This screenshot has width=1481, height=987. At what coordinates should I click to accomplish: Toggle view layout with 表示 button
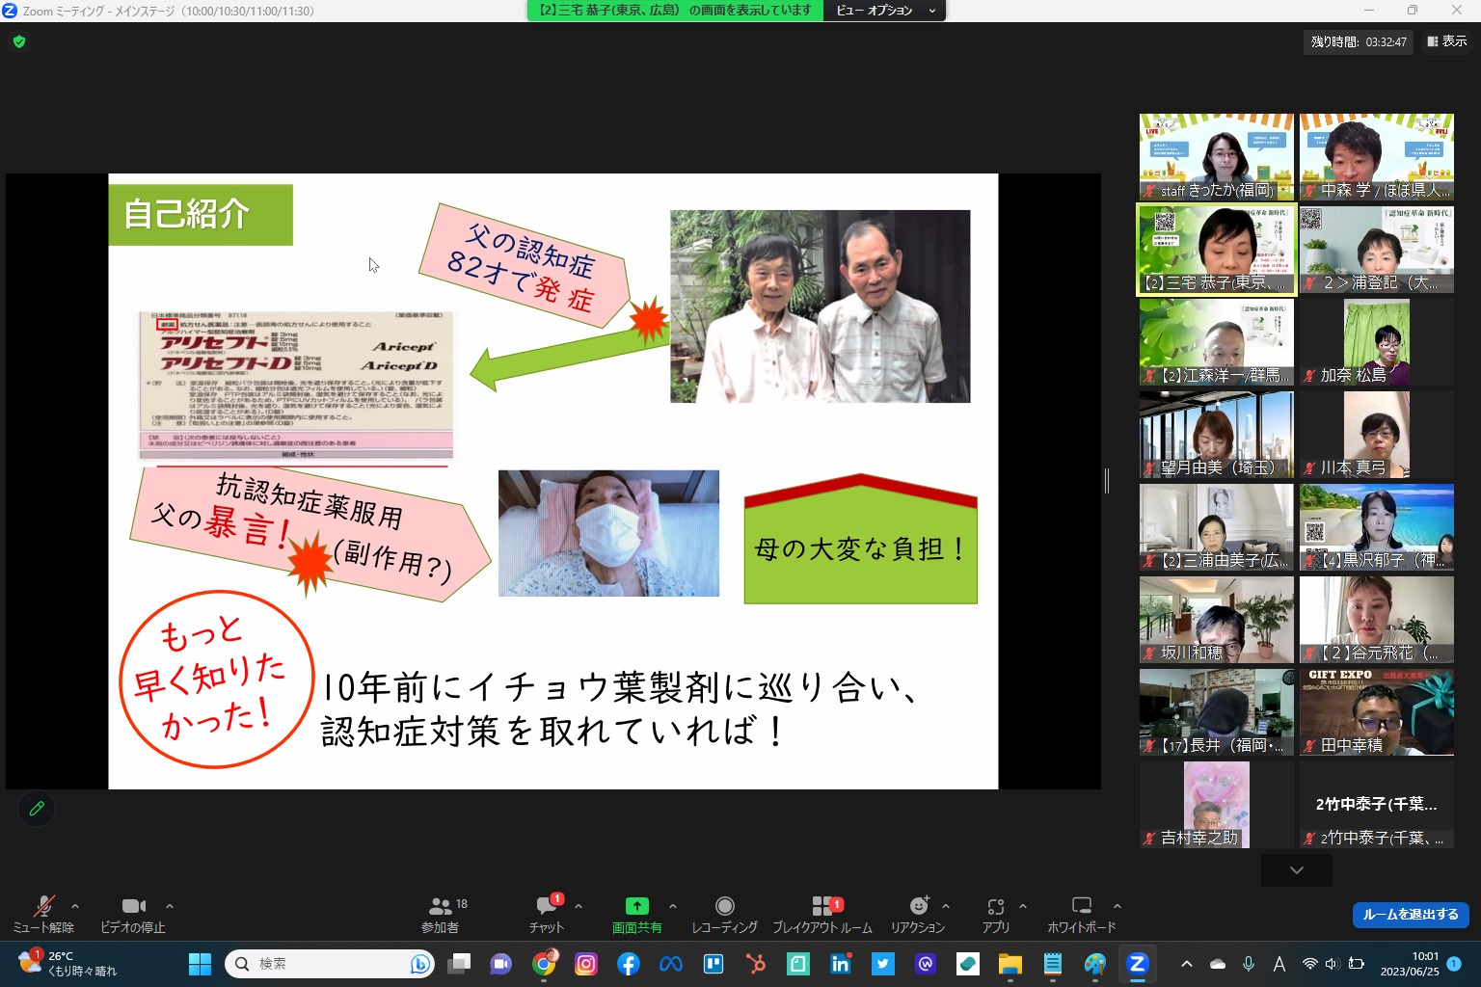point(1446,41)
